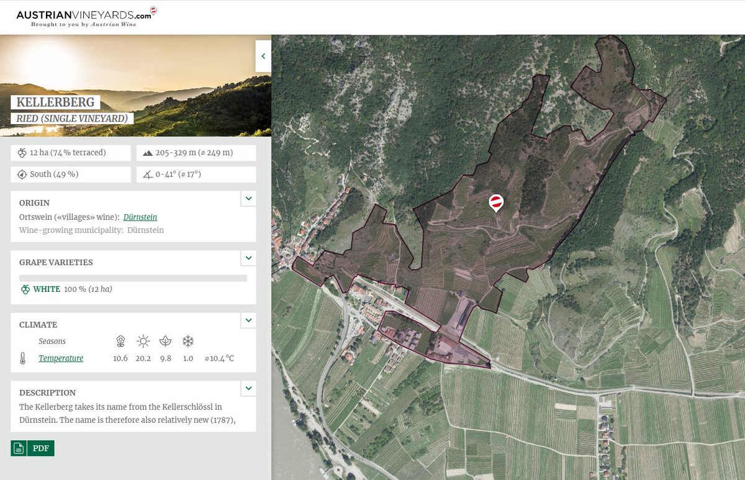The width and height of the screenshot is (745, 480).
Task: Open the Temperature link
Action: click(61, 358)
